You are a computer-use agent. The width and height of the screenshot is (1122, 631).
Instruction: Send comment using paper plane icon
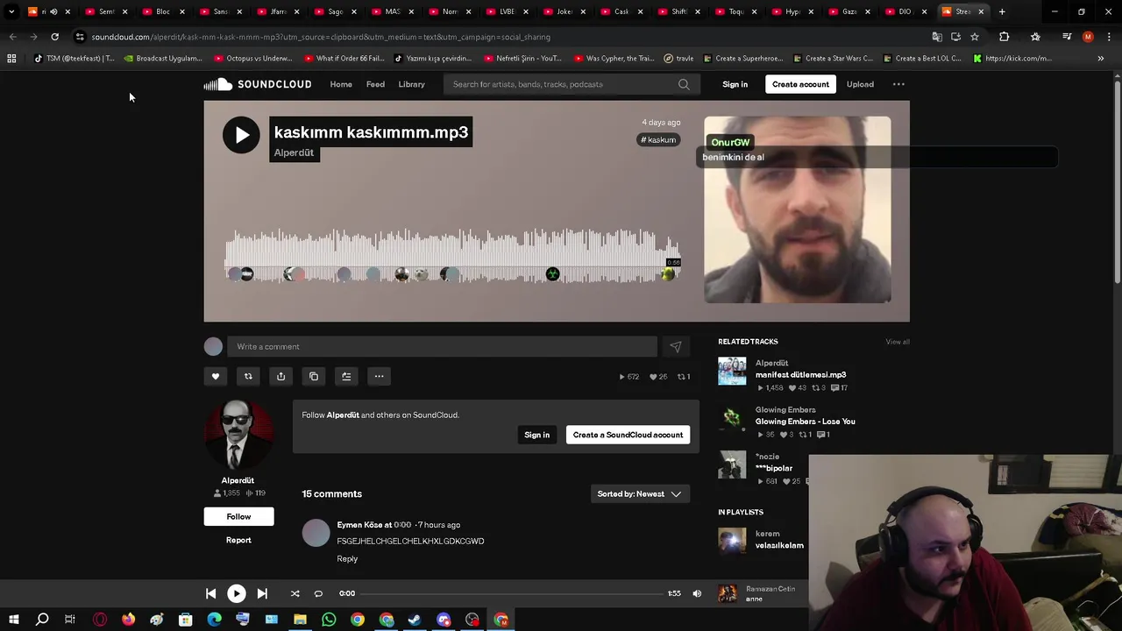click(676, 347)
